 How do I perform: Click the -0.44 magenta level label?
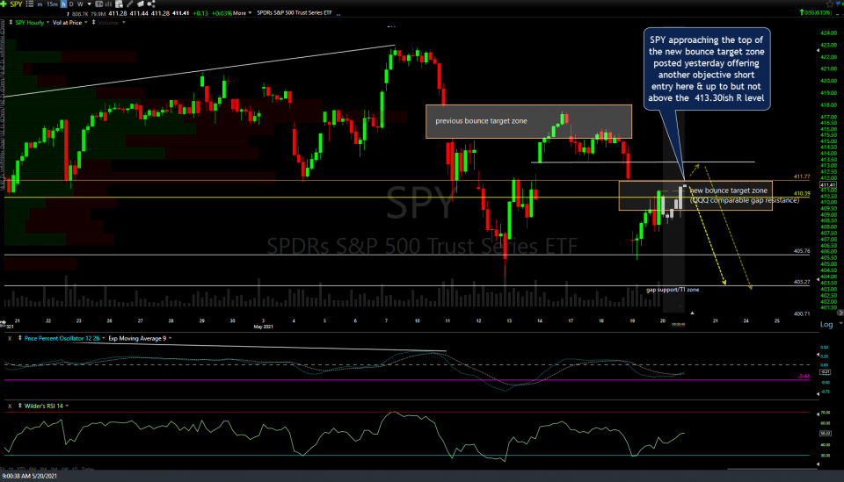pos(803,376)
